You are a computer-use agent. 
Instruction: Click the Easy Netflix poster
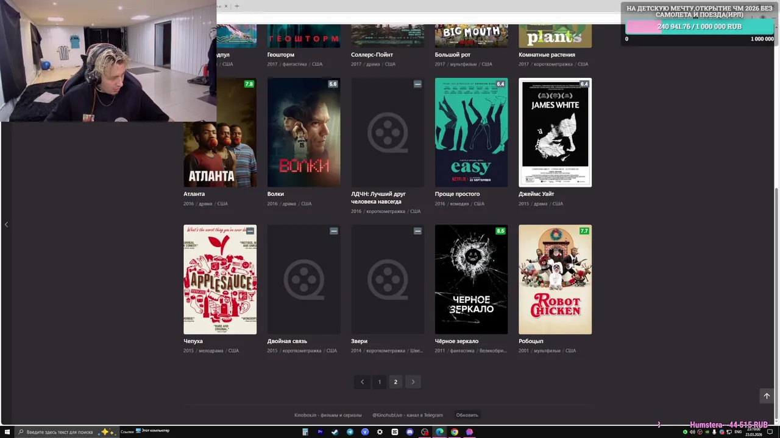coord(471,133)
